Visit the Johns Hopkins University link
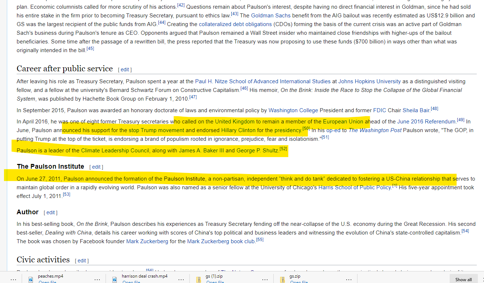 click(369, 81)
